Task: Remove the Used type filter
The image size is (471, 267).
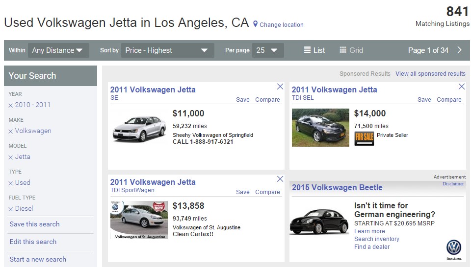Action: 10,183
